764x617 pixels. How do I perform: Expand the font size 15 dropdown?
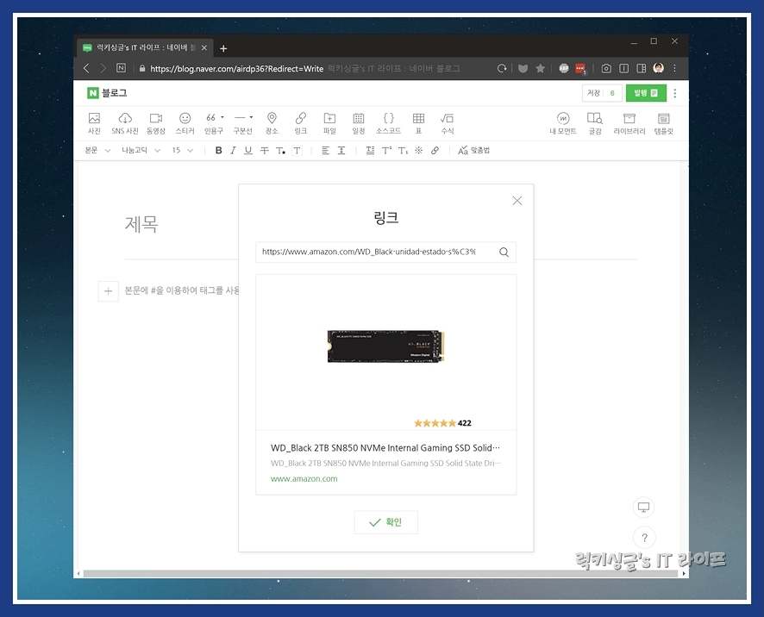[183, 151]
